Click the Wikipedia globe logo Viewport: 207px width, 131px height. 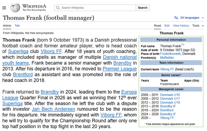15,8
